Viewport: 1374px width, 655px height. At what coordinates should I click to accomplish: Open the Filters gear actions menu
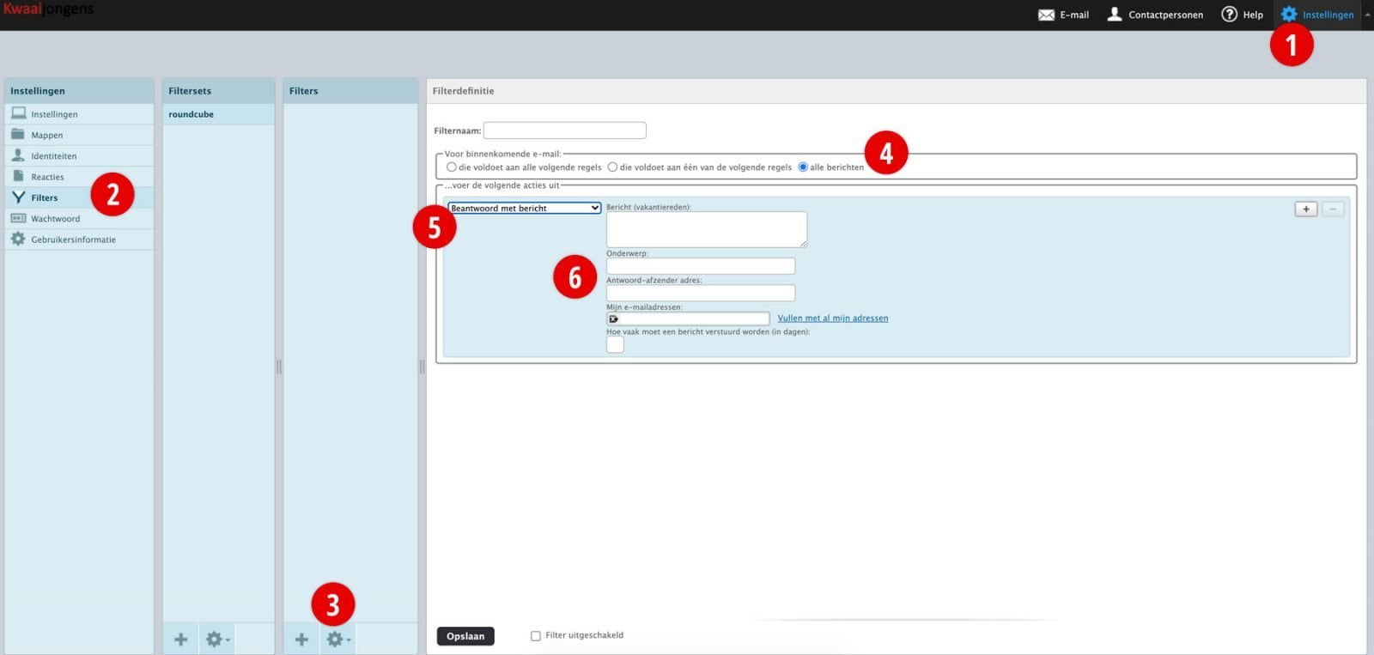tap(337, 640)
